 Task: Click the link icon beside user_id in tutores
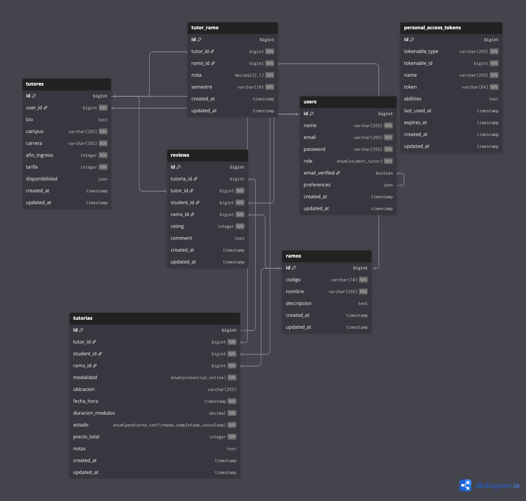coord(46,108)
